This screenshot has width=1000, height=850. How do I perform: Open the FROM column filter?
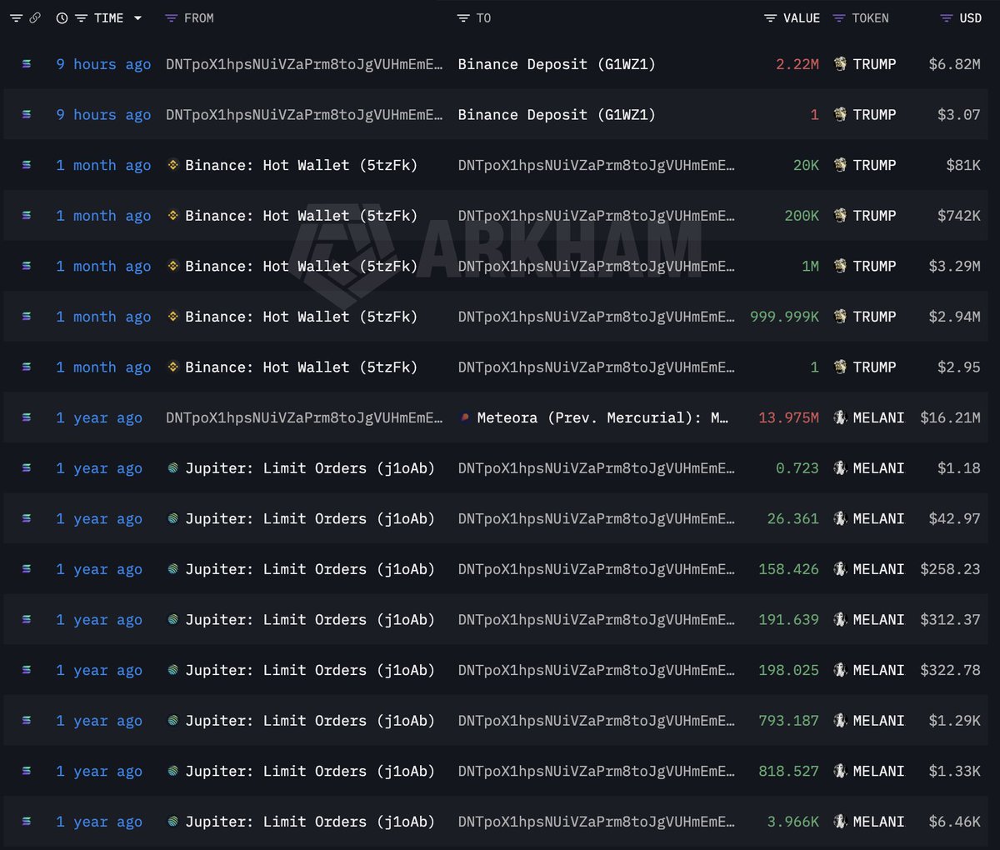pos(171,17)
